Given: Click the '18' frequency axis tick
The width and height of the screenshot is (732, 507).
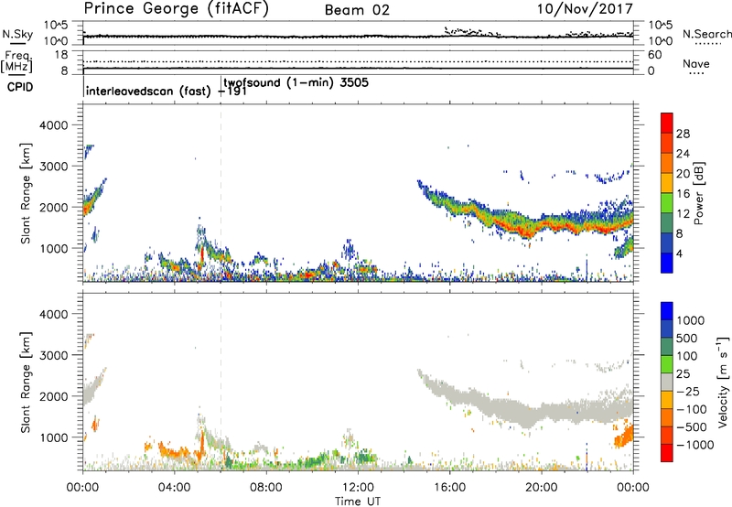Looking at the screenshot, I should (61, 55).
